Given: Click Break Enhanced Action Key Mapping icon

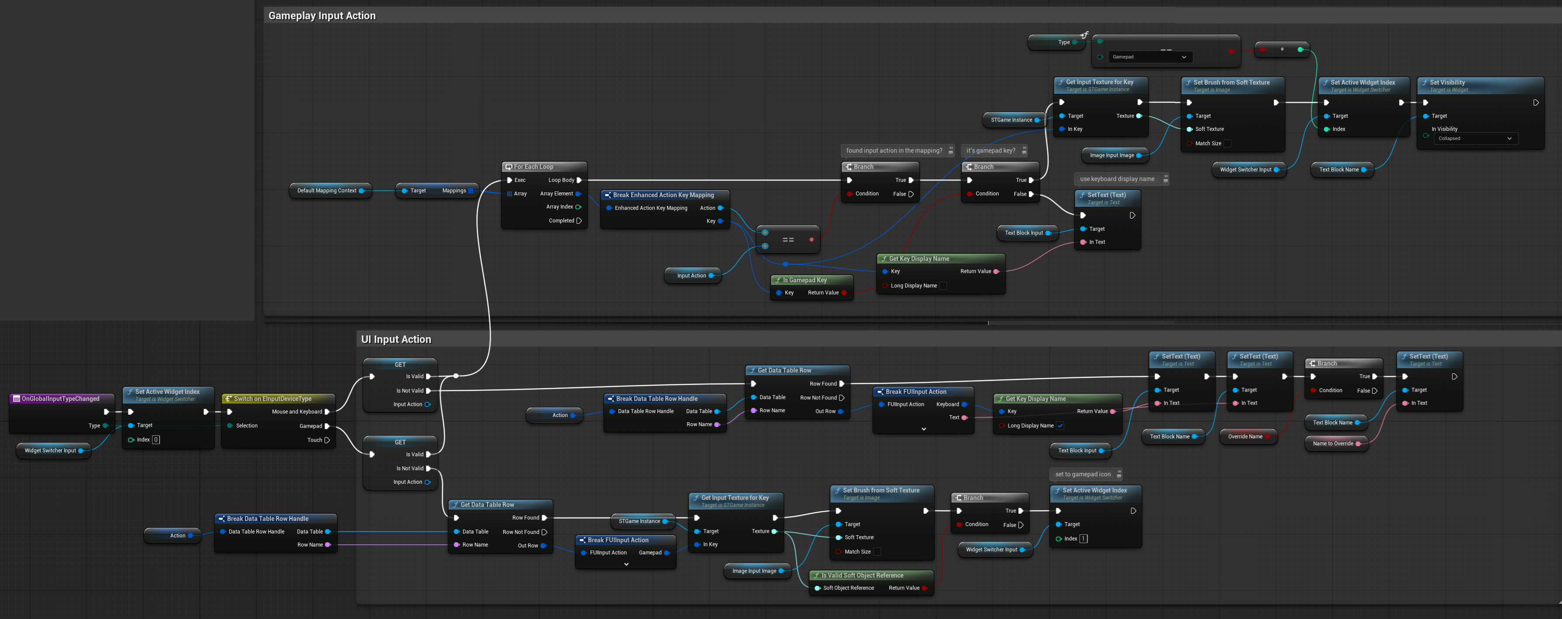Looking at the screenshot, I should [x=608, y=195].
